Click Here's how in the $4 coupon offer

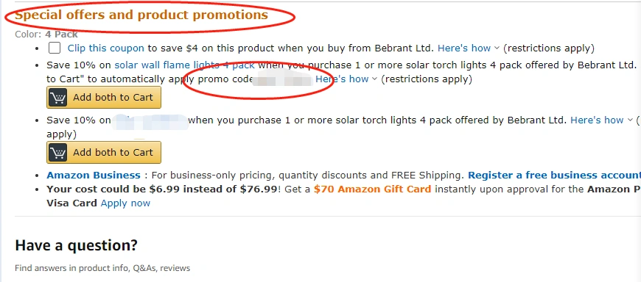(464, 48)
